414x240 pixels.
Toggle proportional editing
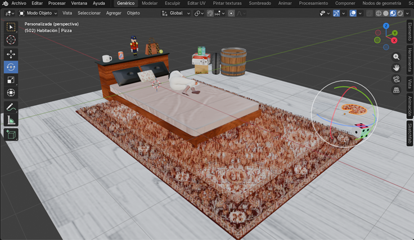[x=231, y=13]
